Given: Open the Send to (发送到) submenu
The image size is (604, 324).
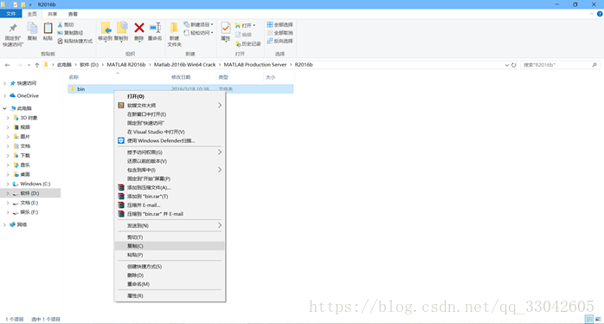Looking at the screenshot, I should [x=170, y=225].
